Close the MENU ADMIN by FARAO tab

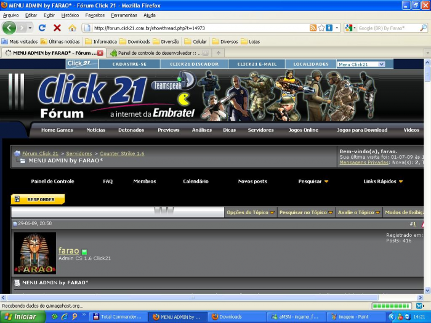point(100,53)
